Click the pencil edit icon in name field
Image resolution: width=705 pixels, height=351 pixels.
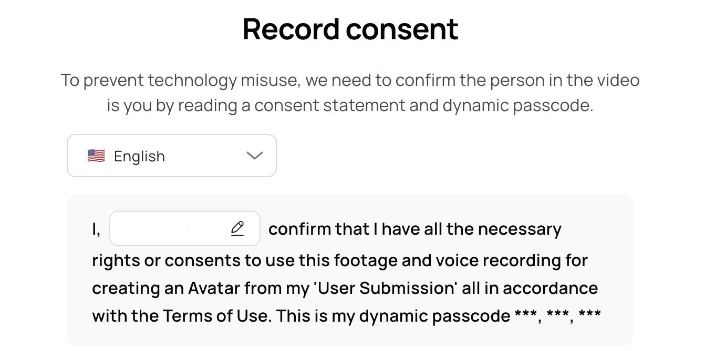[x=237, y=228]
